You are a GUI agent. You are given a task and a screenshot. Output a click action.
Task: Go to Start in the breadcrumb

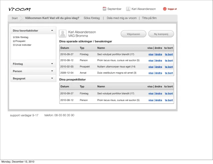click(x=15, y=18)
